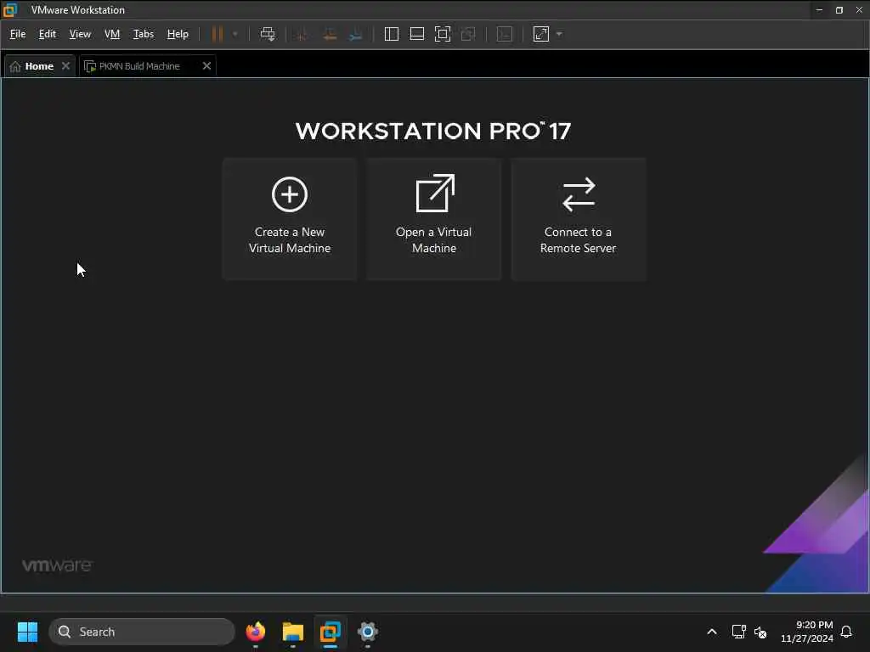Open the notifications bell icon
This screenshot has width=870, height=652.
coord(846,632)
